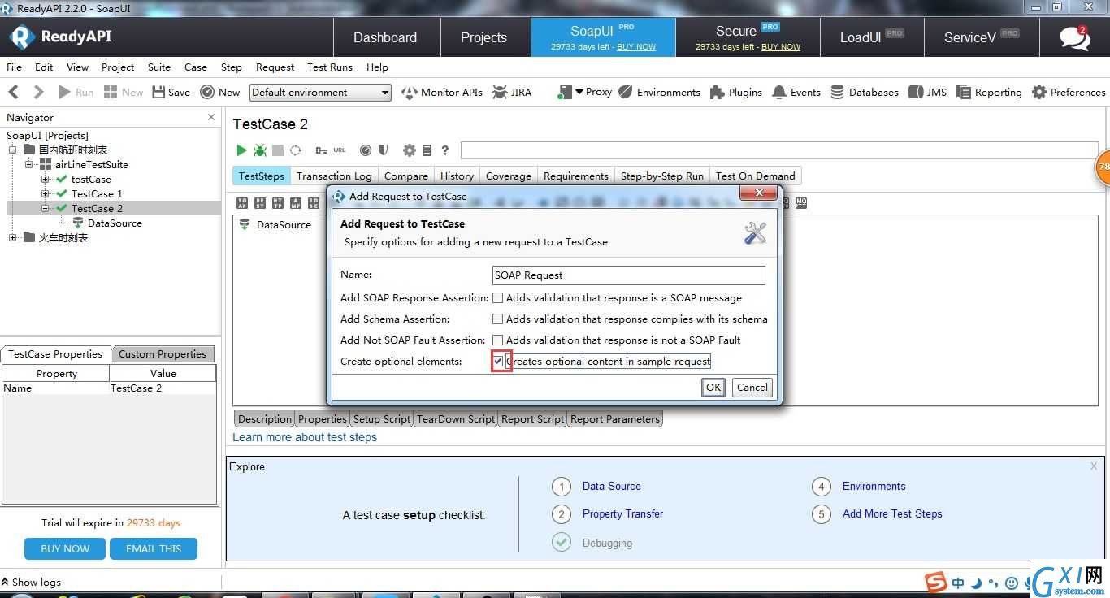
Task: Switch to the Transaction Log tab
Action: click(334, 175)
